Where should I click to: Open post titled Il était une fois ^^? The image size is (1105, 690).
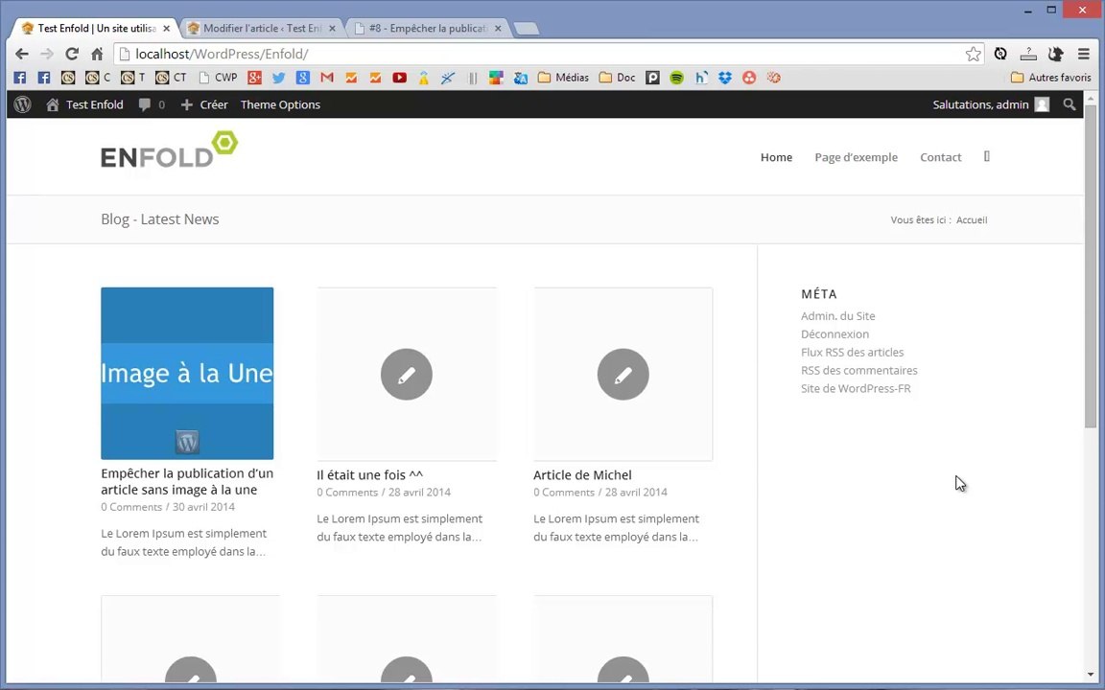click(370, 474)
